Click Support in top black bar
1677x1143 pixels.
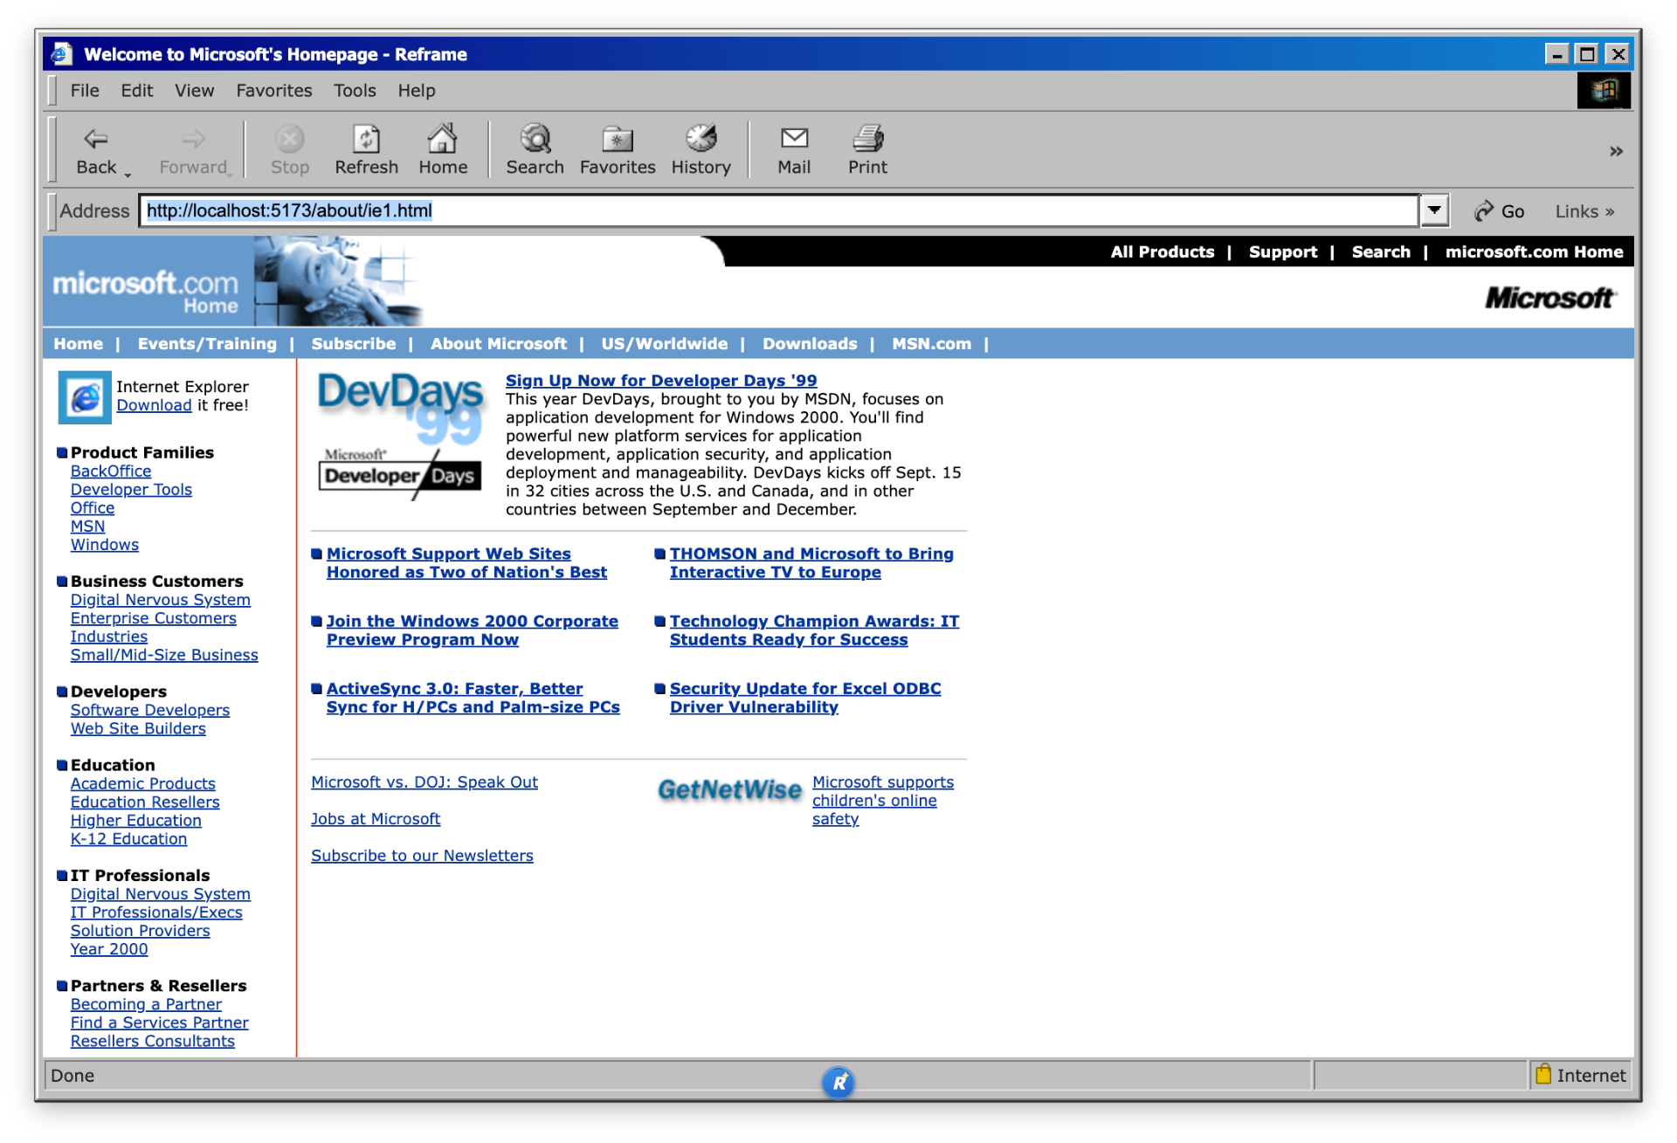click(x=1282, y=252)
